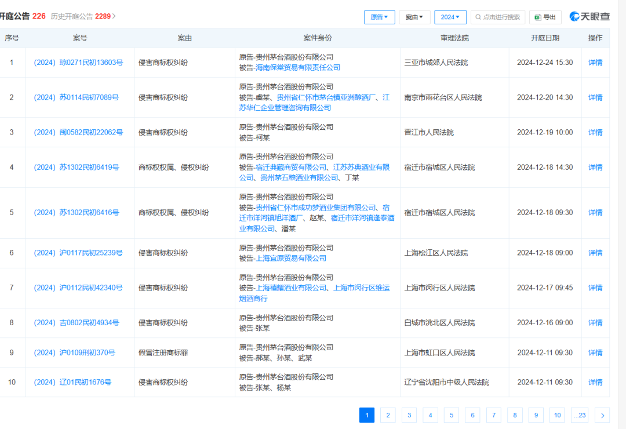View 详情 for row 4

pos(595,168)
